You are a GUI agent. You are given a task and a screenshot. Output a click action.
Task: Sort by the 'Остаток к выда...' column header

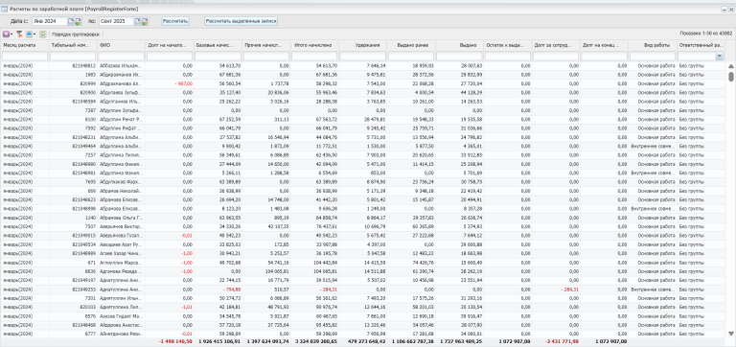[x=508, y=45]
